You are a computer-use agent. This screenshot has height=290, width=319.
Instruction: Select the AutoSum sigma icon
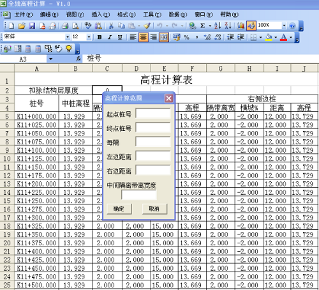(203, 26)
